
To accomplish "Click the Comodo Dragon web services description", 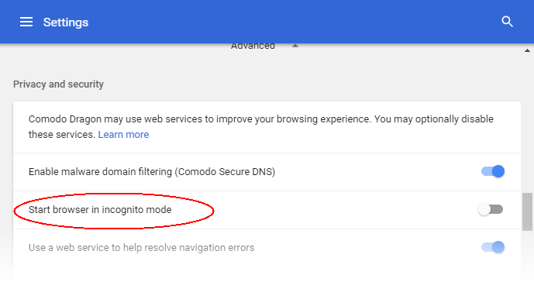I will pyautogui.click(x=261, y=127).
